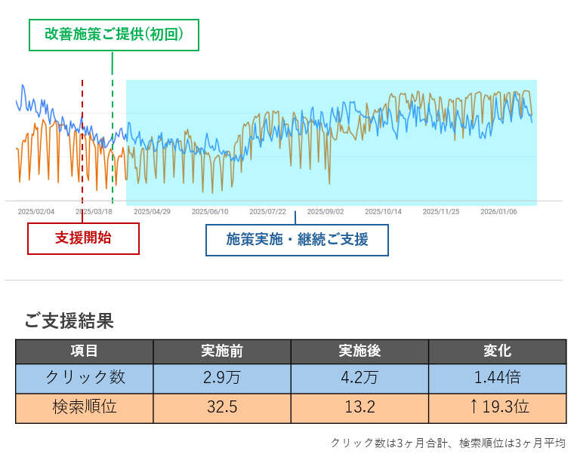
Task: Select the 2025/06/10 date axis label
Action: click(210, 212)
